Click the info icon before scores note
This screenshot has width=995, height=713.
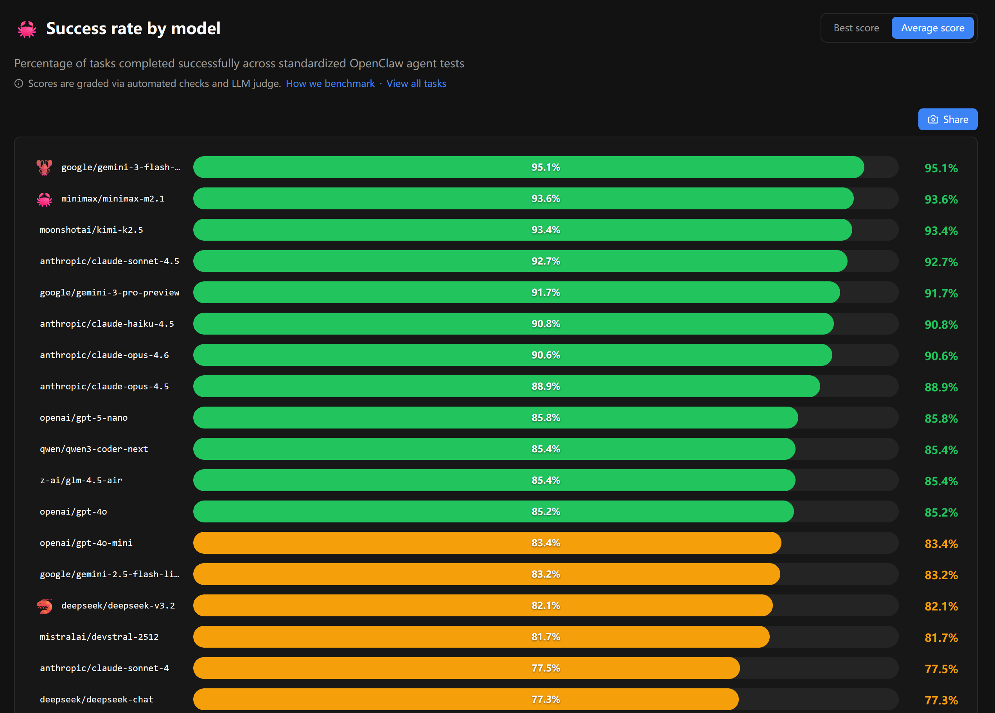click(x=18, y=83)
